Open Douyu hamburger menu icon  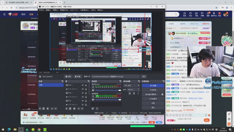click(4, 14)
